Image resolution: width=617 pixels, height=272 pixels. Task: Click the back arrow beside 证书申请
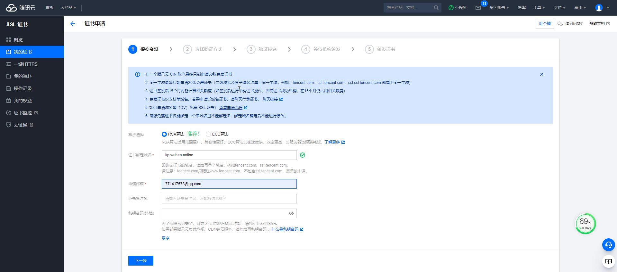[73, 24]
